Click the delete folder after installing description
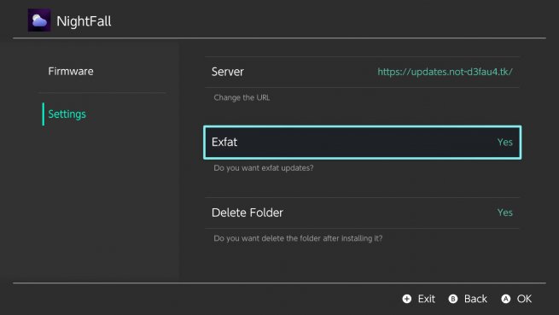 [x=298, y=238]
